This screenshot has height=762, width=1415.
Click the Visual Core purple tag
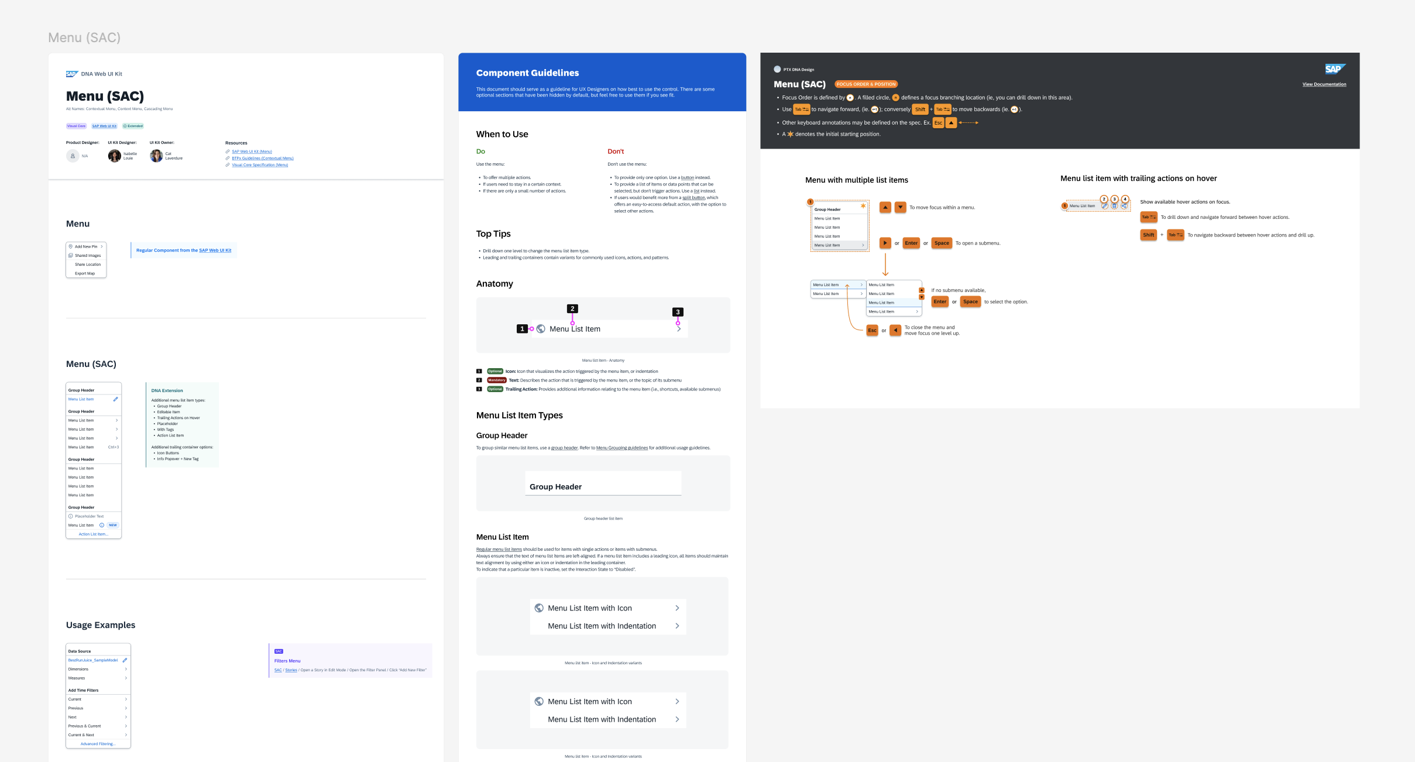76,126
